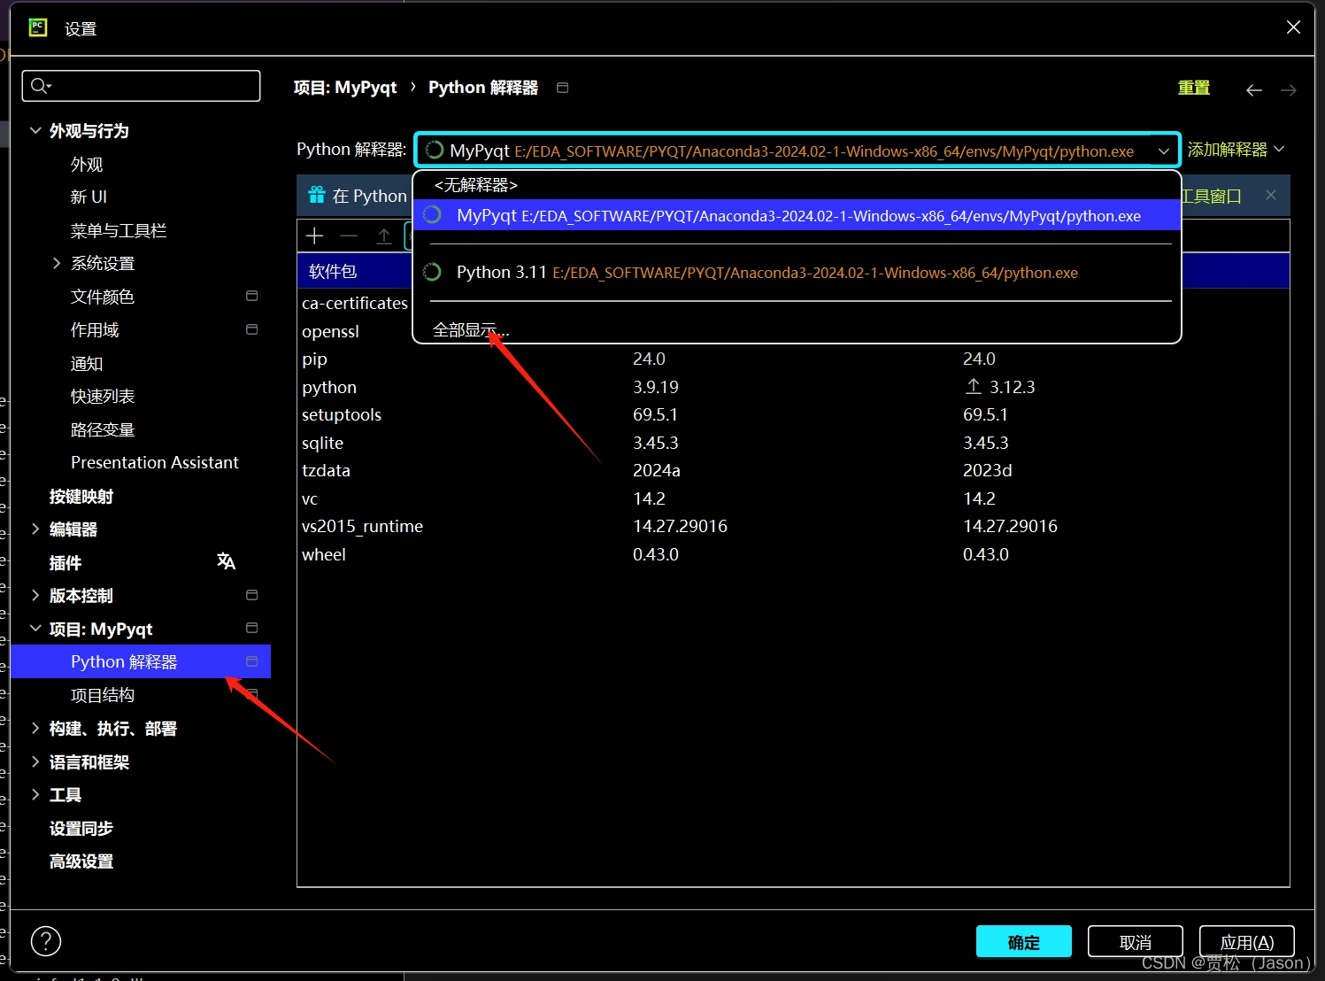1325x981 pixels.
Task: Click the project icon beside 项目: MyPyqt
Action: (251, 628)
